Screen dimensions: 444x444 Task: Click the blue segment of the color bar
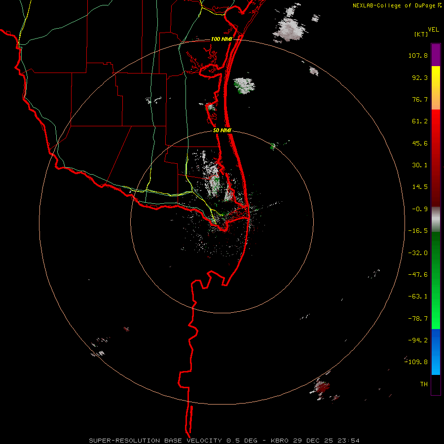(436, 352)
